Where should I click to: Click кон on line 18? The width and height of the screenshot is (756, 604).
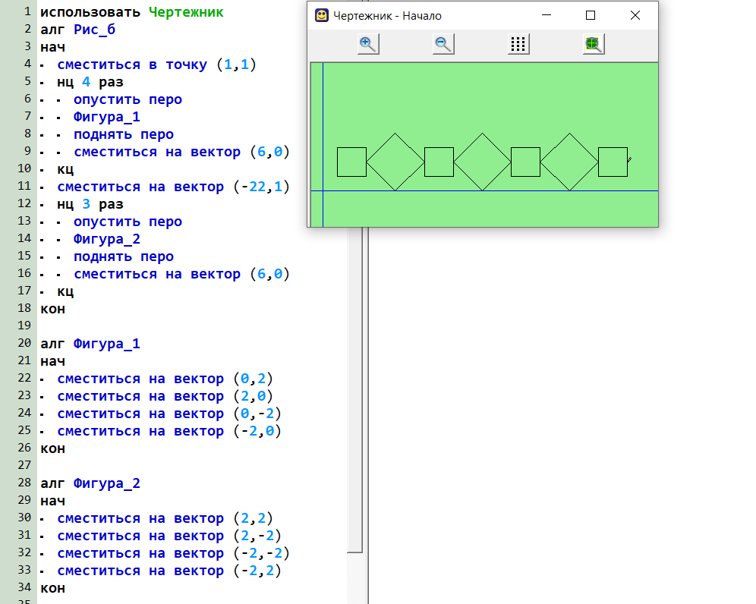point(52,309)
